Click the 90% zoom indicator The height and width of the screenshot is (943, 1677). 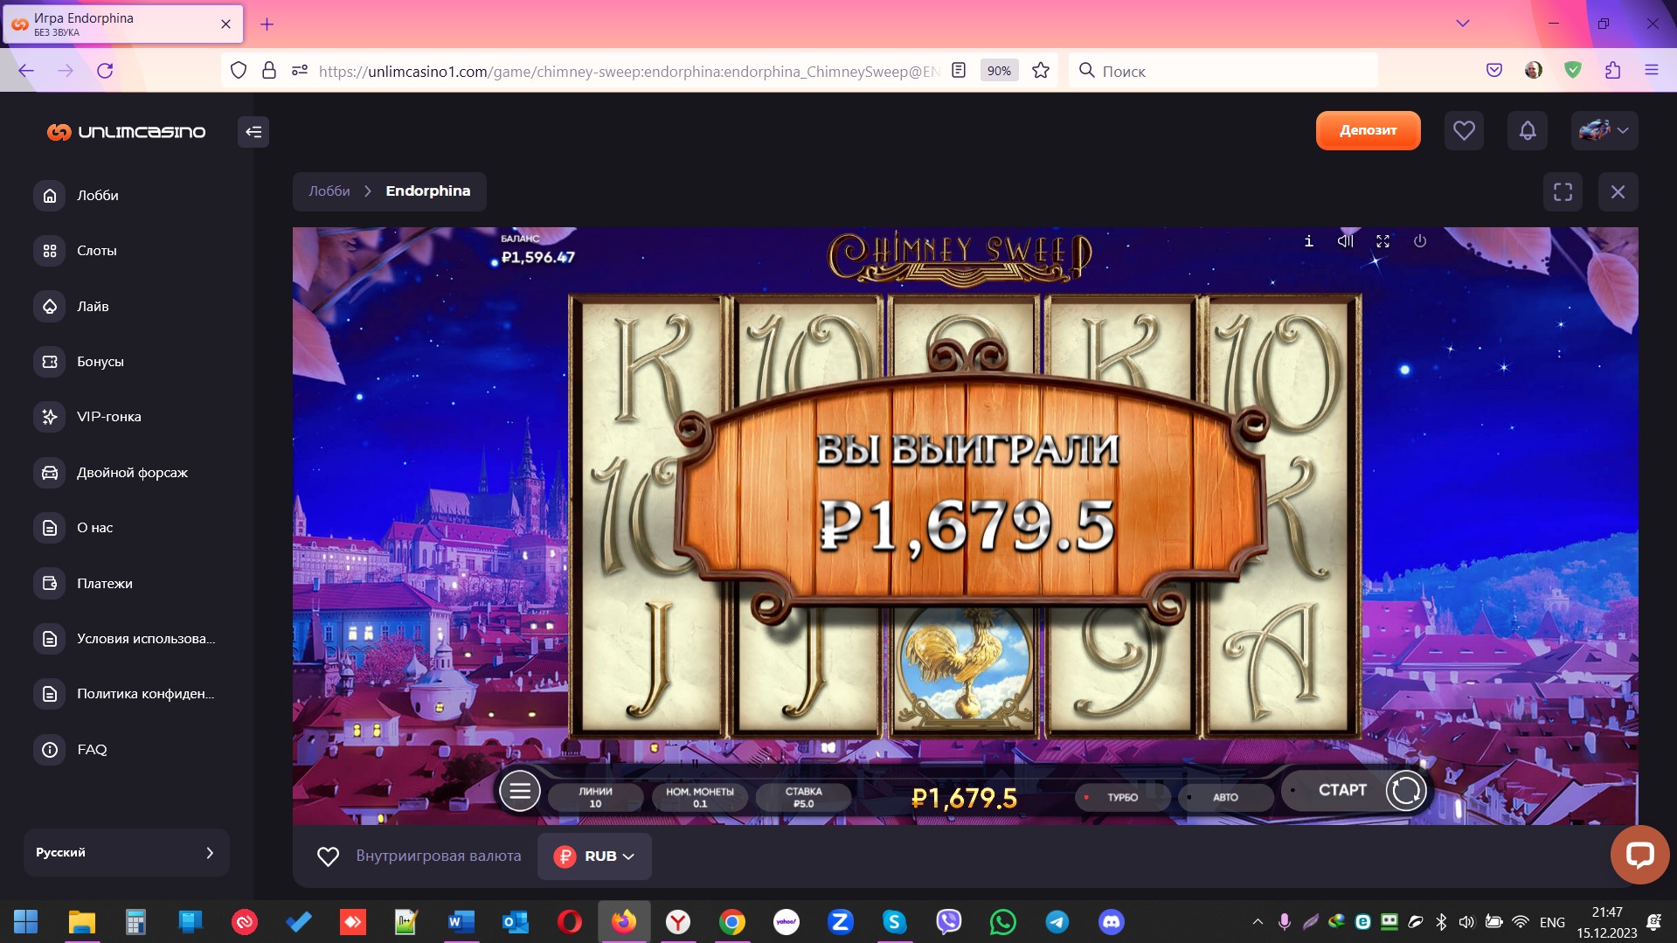999,71
